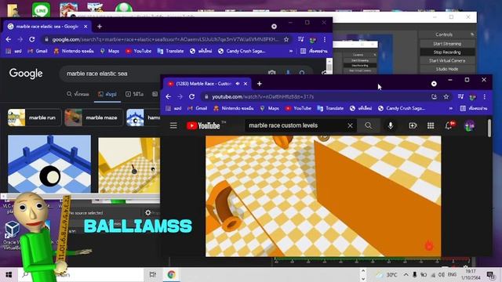Open Chrome menu in Google window
Screen dimensions: 502x282
[x=324, y=39]
